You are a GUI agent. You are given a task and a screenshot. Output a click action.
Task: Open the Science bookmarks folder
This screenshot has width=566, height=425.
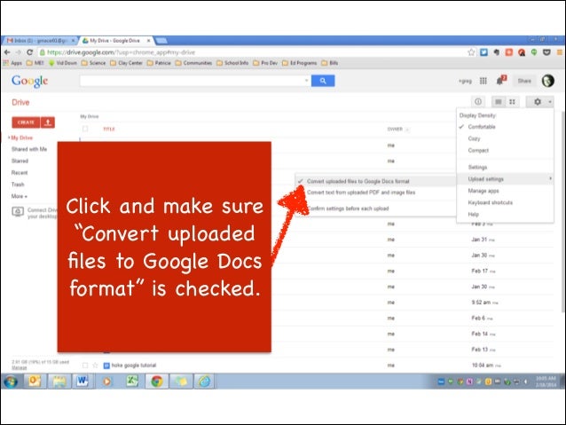93,63
